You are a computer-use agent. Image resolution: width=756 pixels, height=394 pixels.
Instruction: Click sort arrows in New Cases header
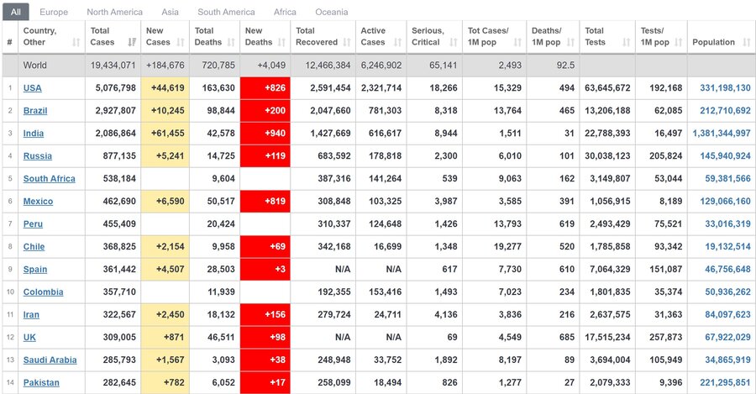181,43
